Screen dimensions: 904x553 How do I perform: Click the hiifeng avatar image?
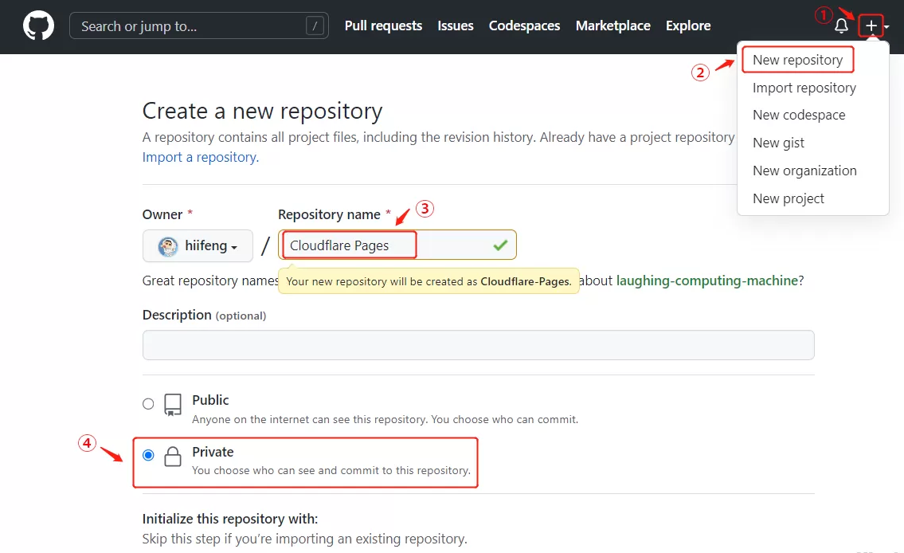coord(168,246)
